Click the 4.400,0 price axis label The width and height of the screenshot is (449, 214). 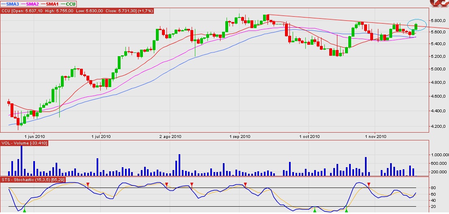438,111
